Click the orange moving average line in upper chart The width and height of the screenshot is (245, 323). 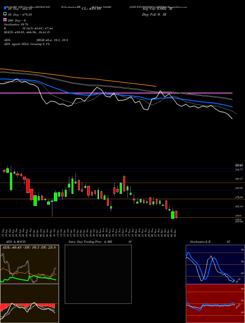pos(78,78)
